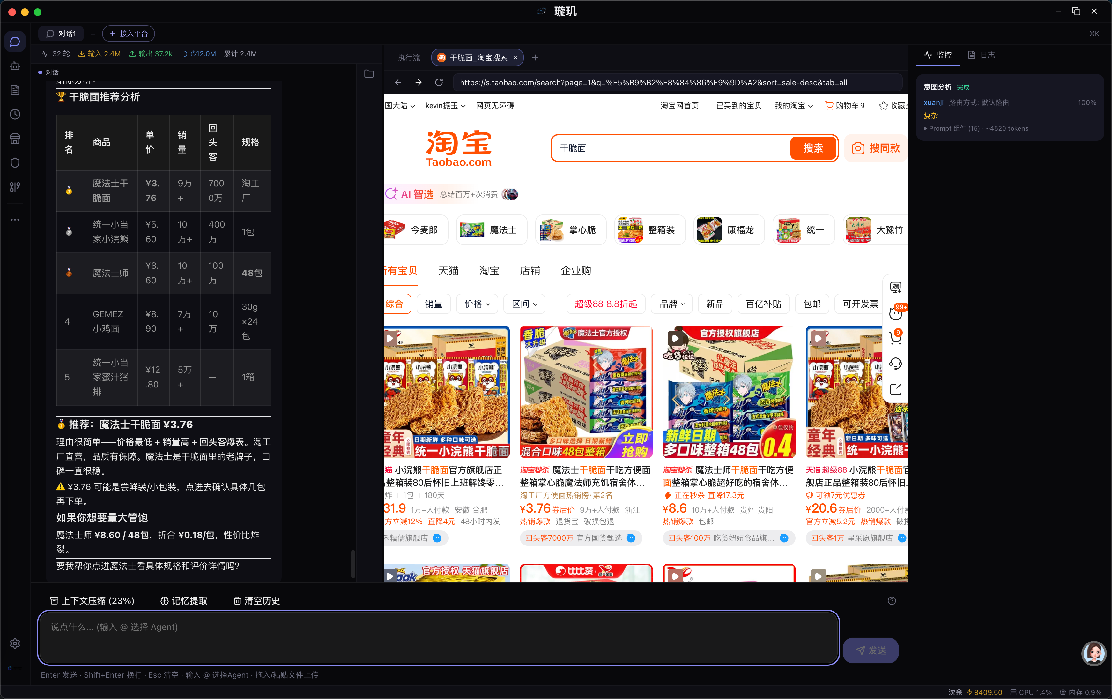
Task: Open the 我的淘宝 dropdown
Action: (793, 105)
